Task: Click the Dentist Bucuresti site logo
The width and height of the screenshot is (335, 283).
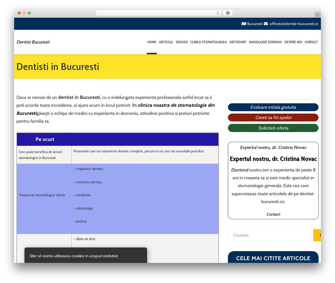Action: 33,42
